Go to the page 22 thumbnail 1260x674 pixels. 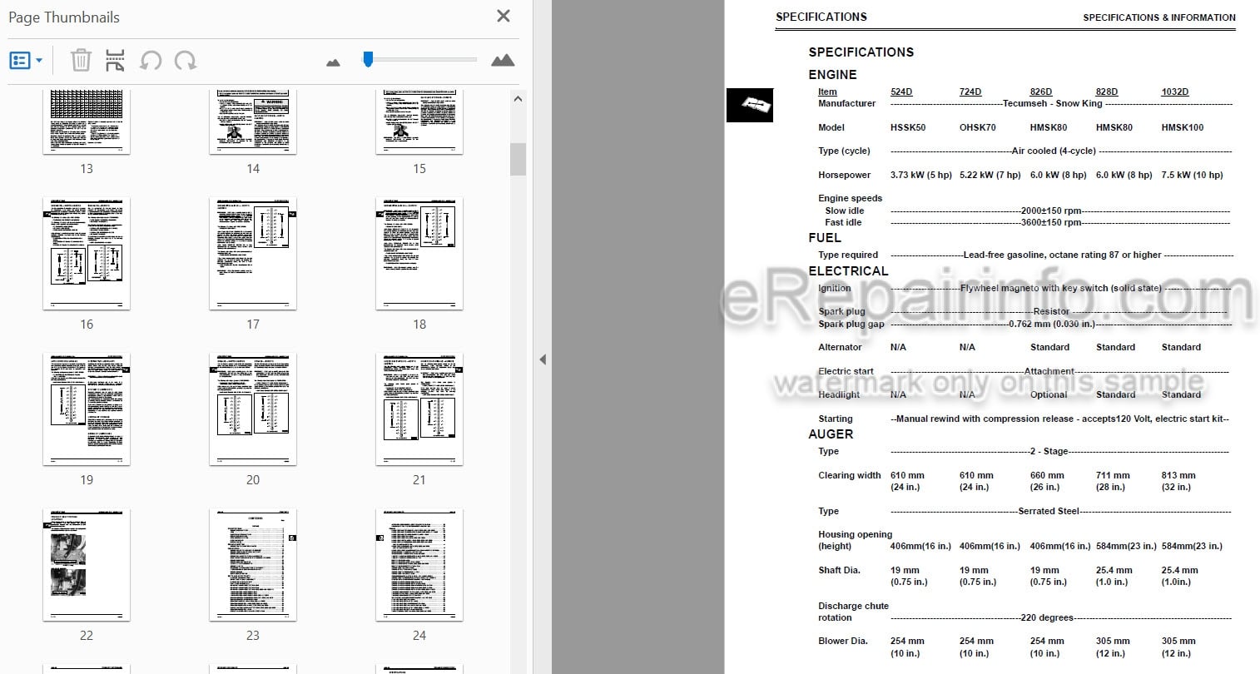(x=87, y=565)
